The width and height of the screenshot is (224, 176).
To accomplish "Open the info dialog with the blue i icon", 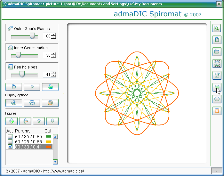I will click(x=217, y=99).
